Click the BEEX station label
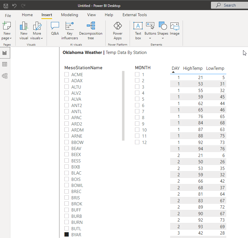Image resolution: width=248 pixels, height=238 pixels. pos(76,155)
